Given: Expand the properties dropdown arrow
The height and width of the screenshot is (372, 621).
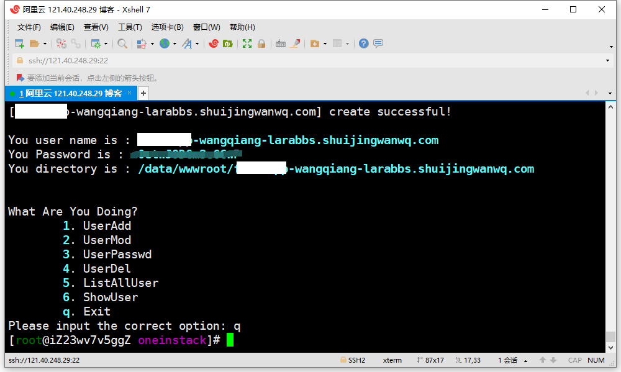Looking at the screenshot, I should coord(106,43).
